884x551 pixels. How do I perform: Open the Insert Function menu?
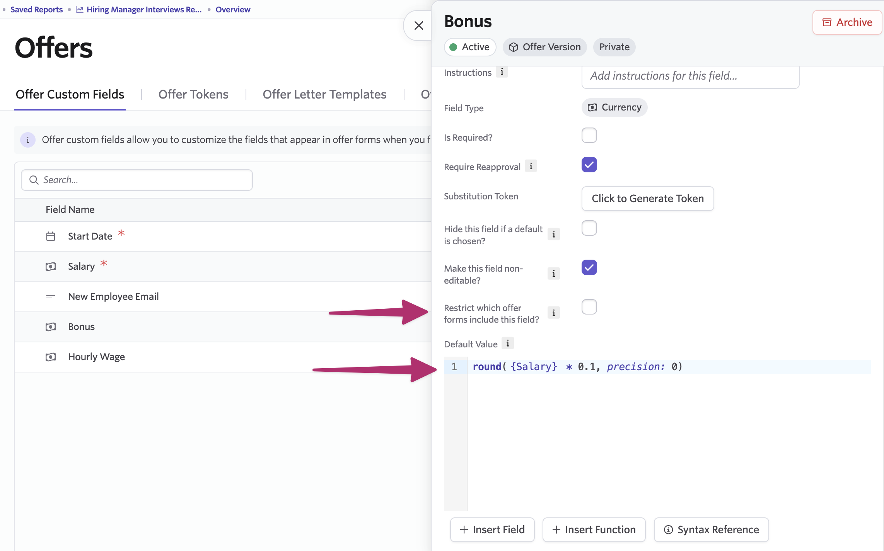594,529
